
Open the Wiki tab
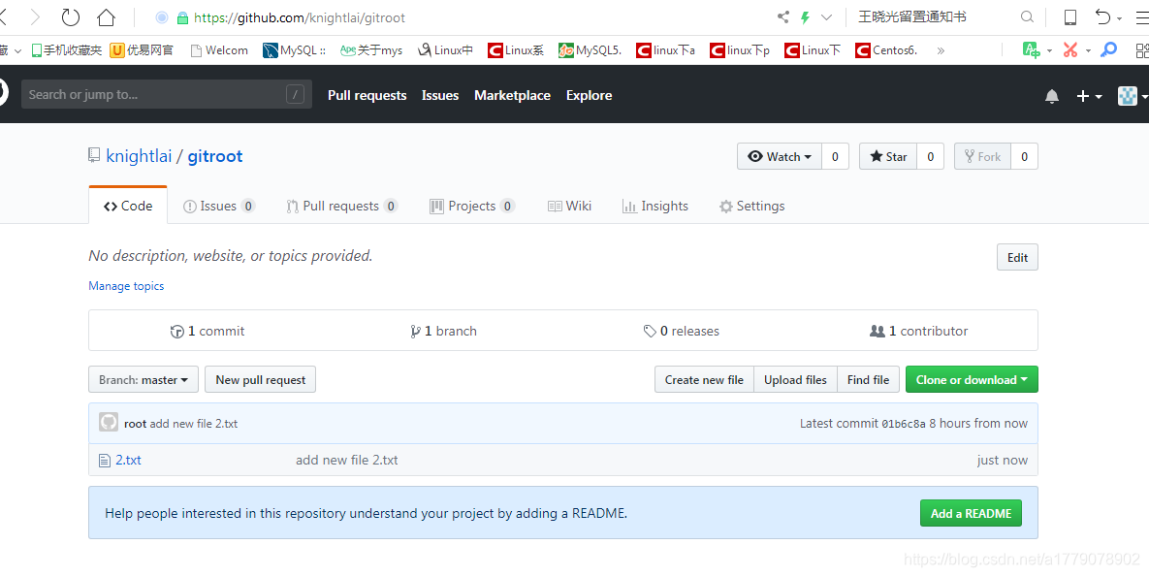pyautogui.click(x=569, y=206)
